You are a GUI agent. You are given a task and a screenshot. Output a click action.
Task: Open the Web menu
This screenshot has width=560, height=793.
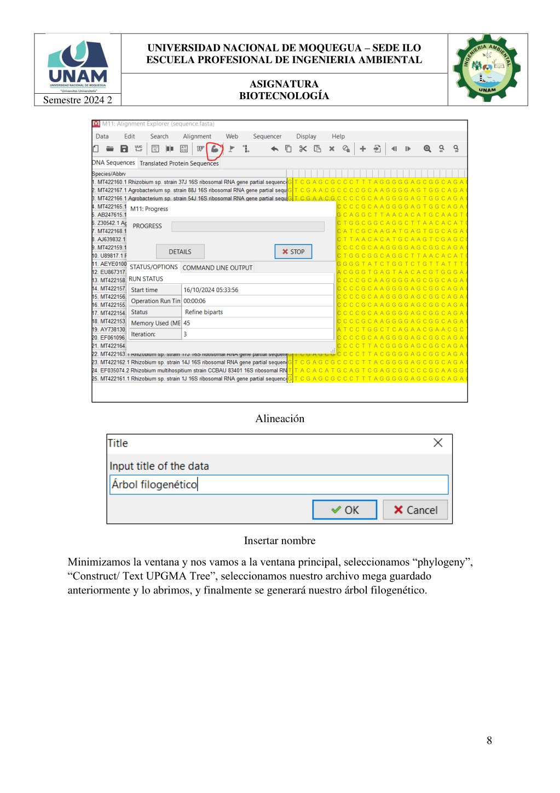[232, 136]
